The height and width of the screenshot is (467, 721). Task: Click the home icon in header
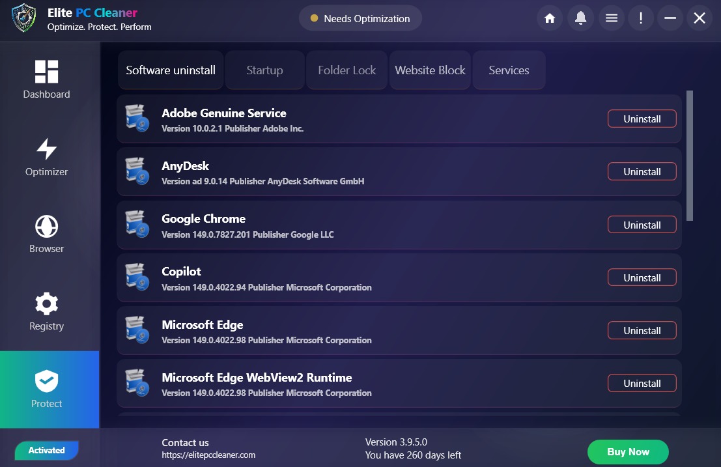[x=550, y=18]
